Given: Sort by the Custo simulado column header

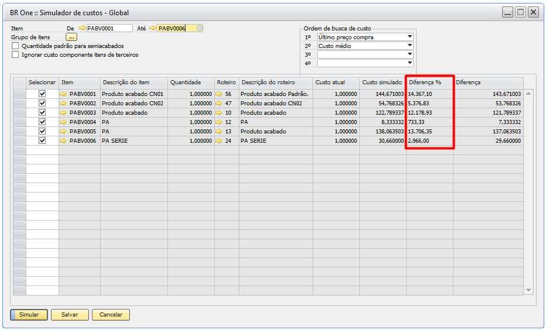Looking at the screenshot, I should [x=382, y=82].
